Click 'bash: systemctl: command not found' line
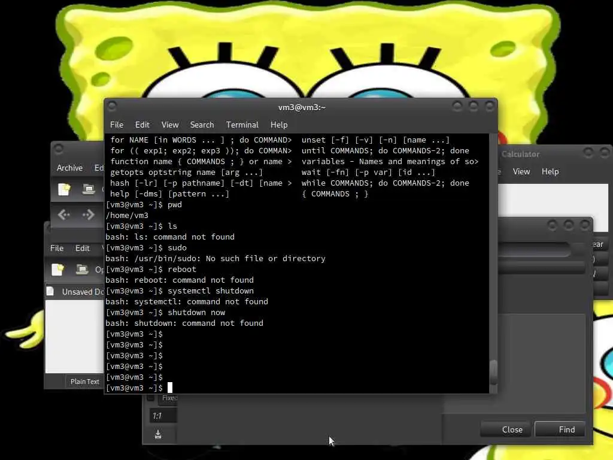 (x=187, y=301)
